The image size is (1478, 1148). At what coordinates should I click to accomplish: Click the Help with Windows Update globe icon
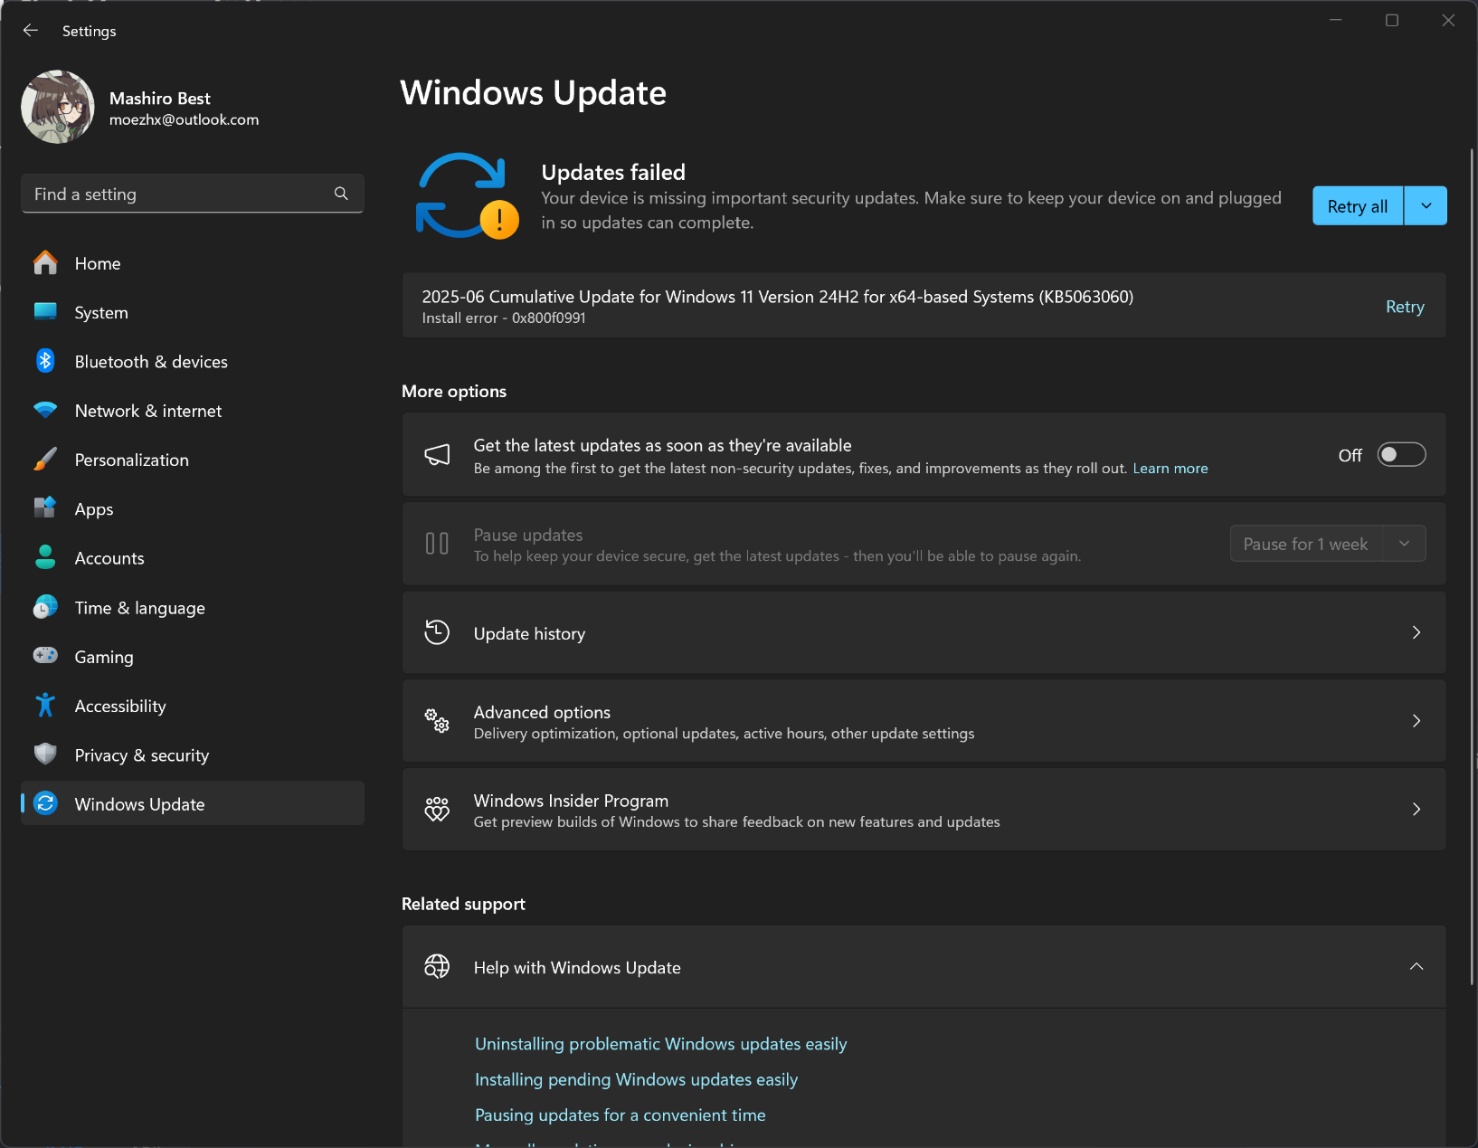coord(437,966)
